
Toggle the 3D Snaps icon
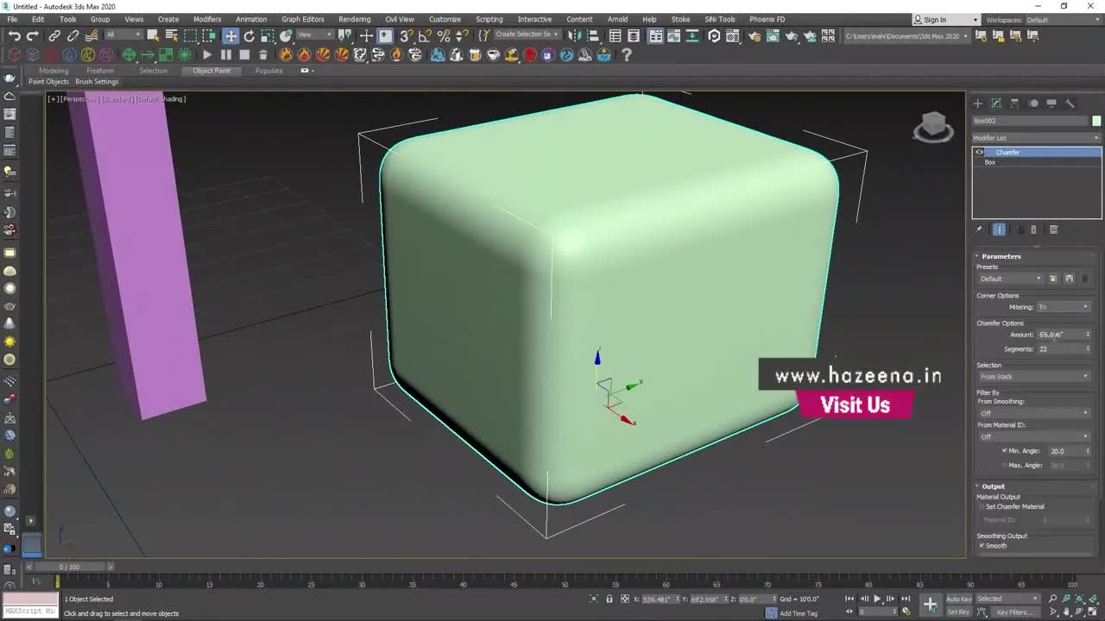[x=406, y=35]
